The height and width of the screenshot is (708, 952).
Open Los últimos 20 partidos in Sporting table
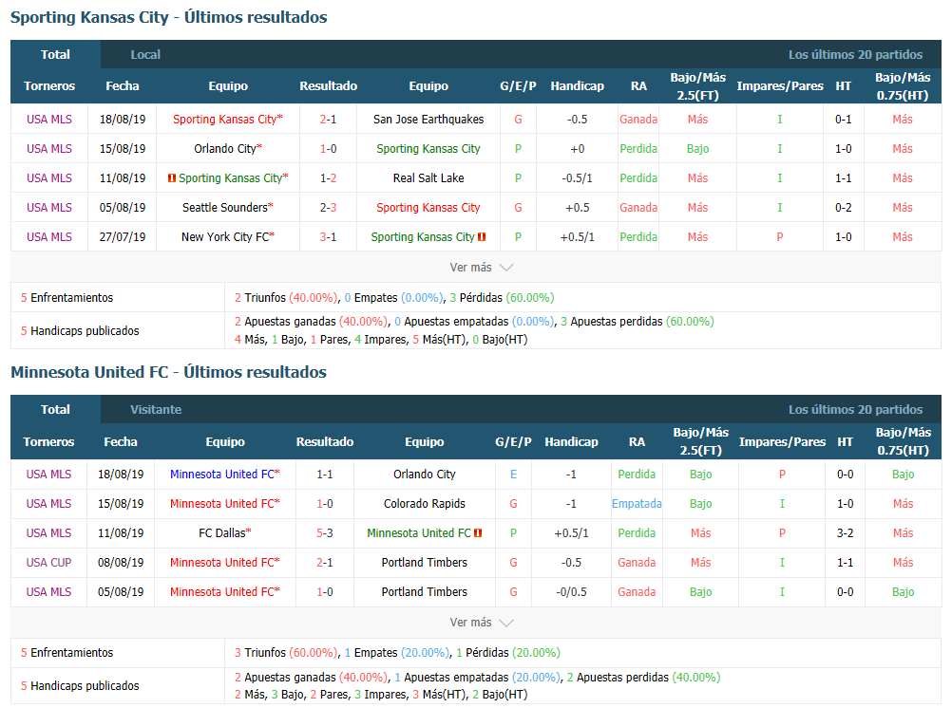pyautogui.click(x=855, y=55)
